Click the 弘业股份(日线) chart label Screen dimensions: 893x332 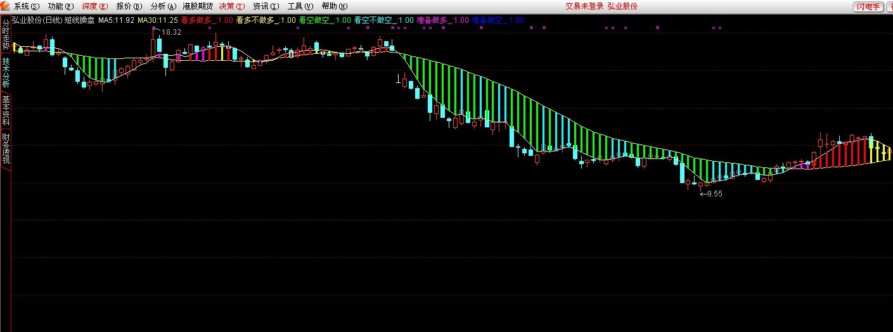[37, 20]
